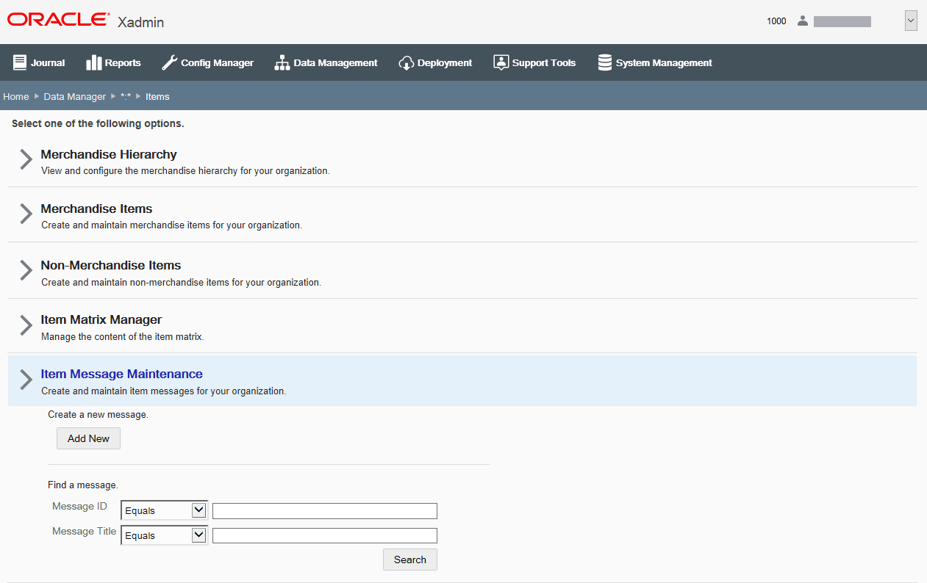Expand Non-Merchandise Items chevron
The width and height of the screenshot is (927, 583).
click(26, 270)
